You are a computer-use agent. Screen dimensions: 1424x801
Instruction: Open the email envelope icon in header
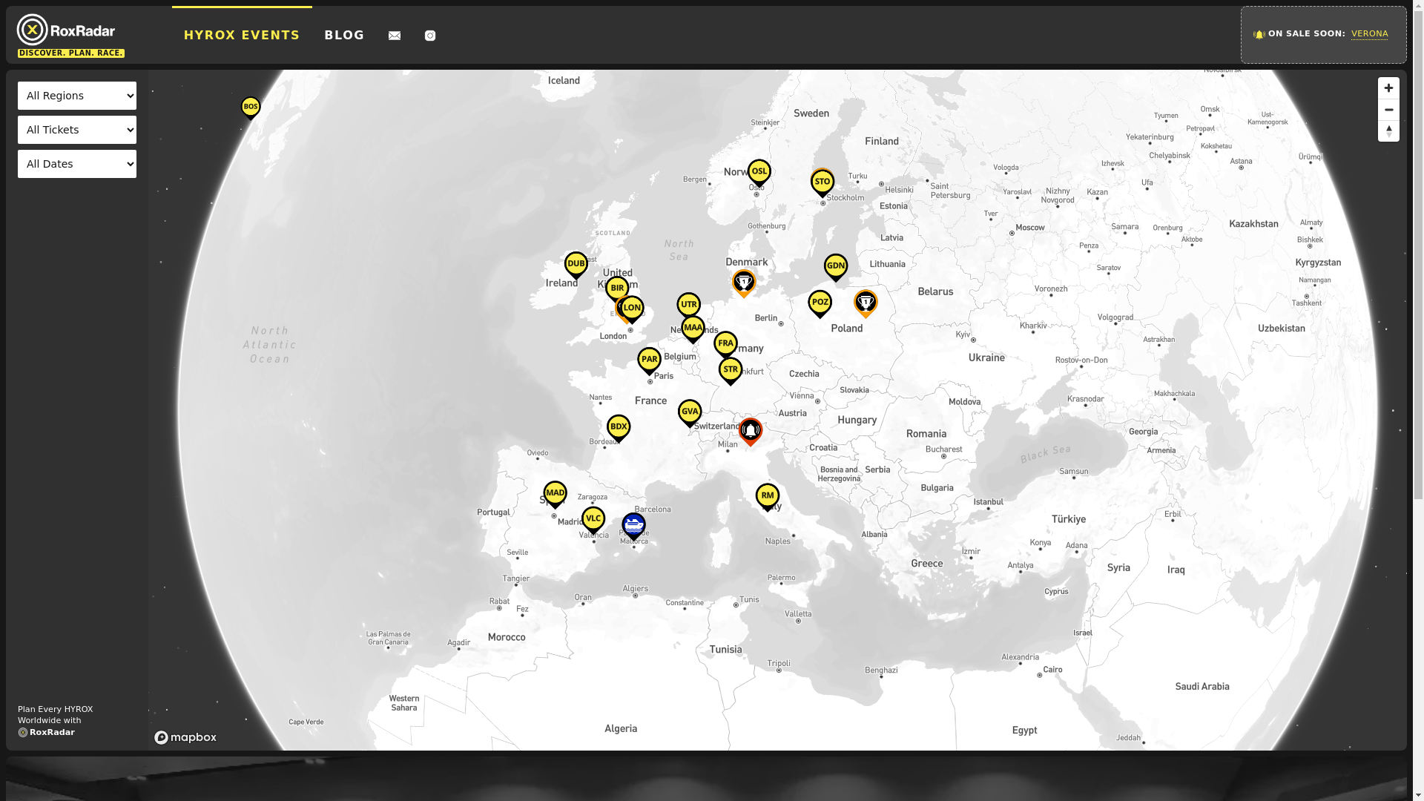[395, 36]
